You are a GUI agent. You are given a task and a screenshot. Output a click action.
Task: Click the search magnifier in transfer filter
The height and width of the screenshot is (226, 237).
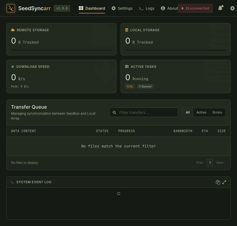[114, 112]
